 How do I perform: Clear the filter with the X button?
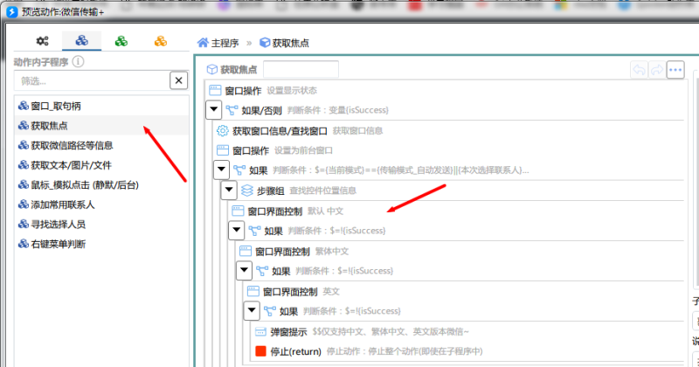179,80
